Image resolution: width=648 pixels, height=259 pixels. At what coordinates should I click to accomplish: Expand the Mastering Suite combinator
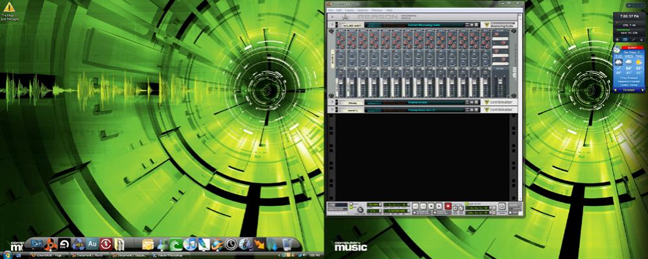tap(332, 25)
